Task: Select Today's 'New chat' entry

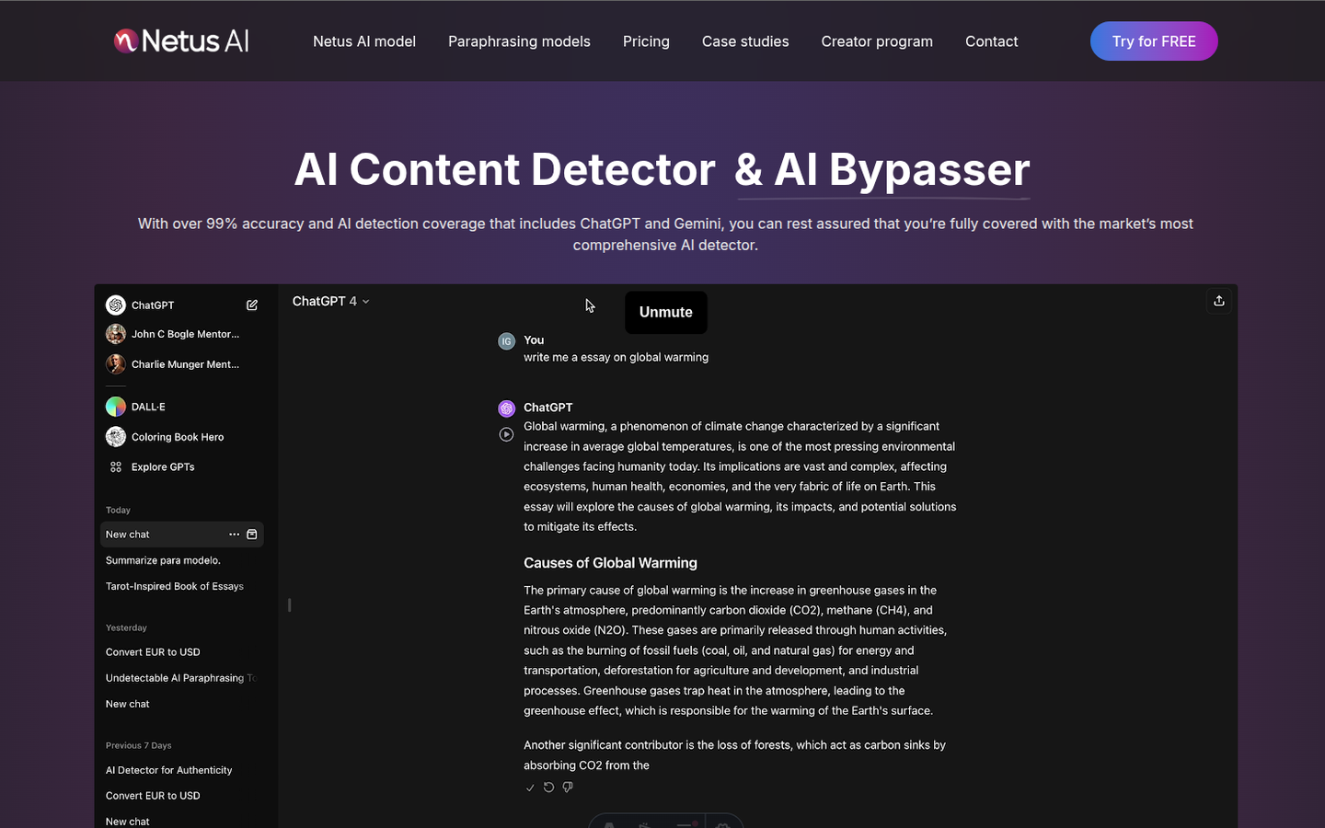Action: coord(181,535)
